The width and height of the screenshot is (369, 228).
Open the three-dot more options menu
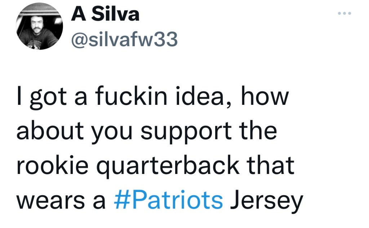[344, 14]
